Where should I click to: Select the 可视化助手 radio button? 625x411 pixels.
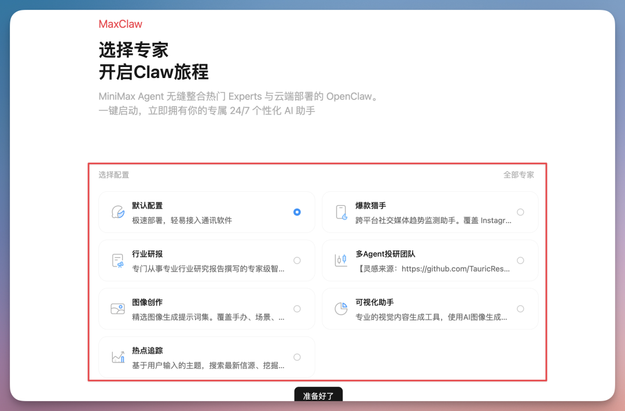click(521, 308)
